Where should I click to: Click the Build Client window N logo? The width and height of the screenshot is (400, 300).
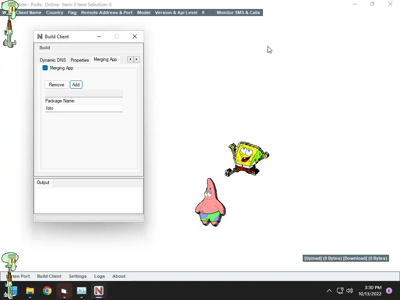pos(40,36)
